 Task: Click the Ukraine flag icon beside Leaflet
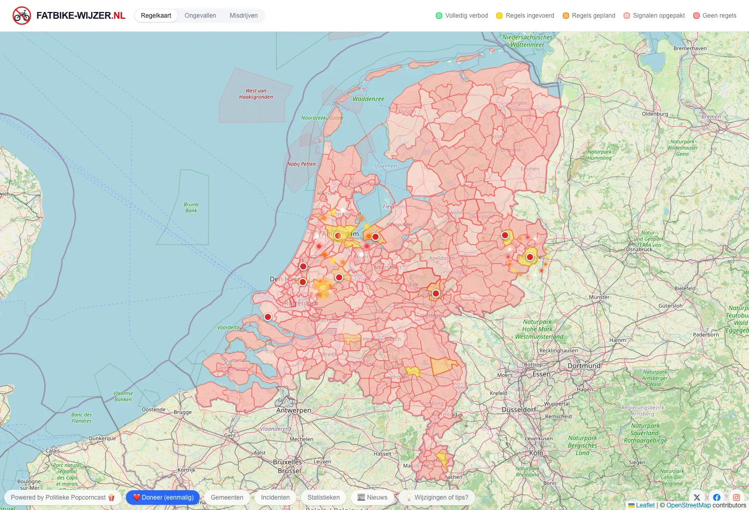pyautogui.click(x=631, y=505)
